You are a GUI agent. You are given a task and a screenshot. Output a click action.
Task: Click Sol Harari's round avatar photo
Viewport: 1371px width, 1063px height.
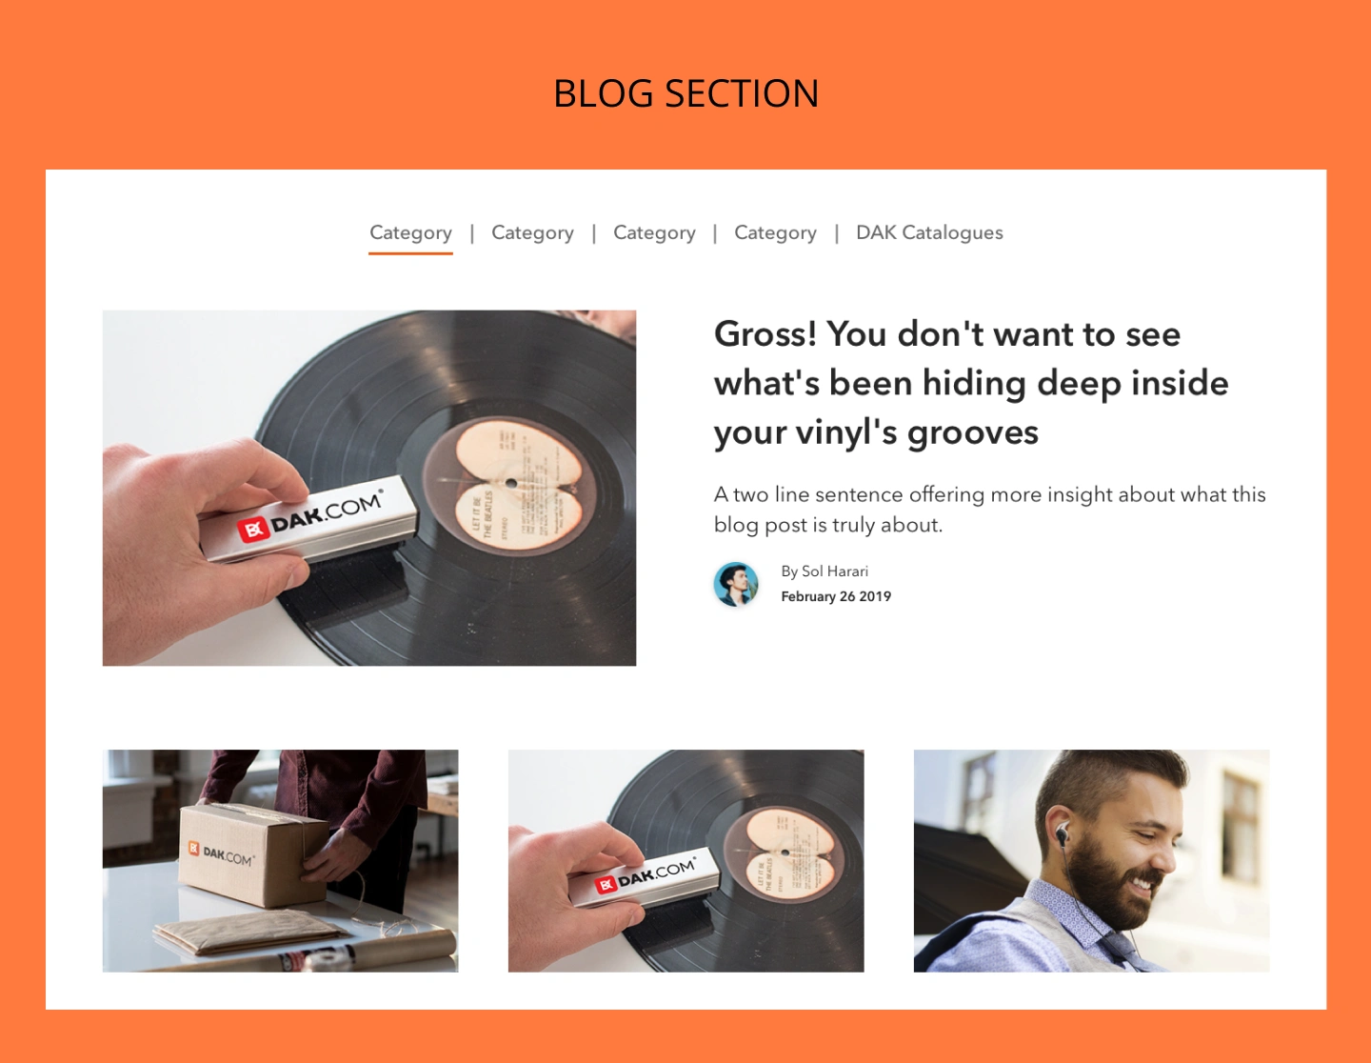736,584
